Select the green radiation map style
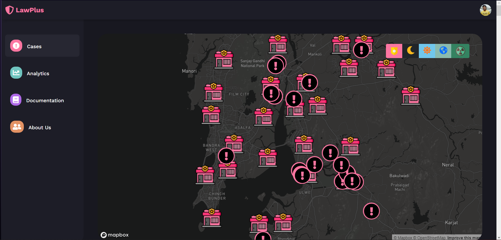Screen dimensions: 501x240 pos(460,51)
